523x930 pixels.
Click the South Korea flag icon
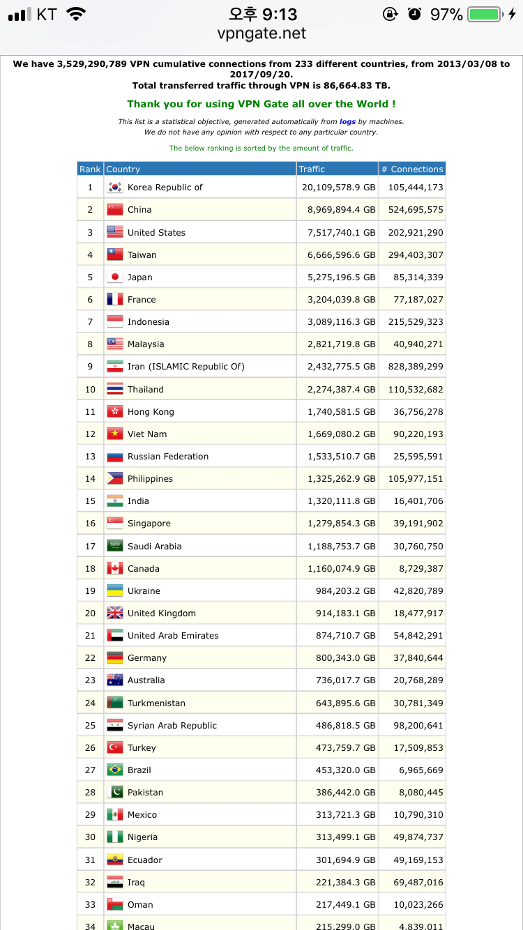tap(115, 188)
